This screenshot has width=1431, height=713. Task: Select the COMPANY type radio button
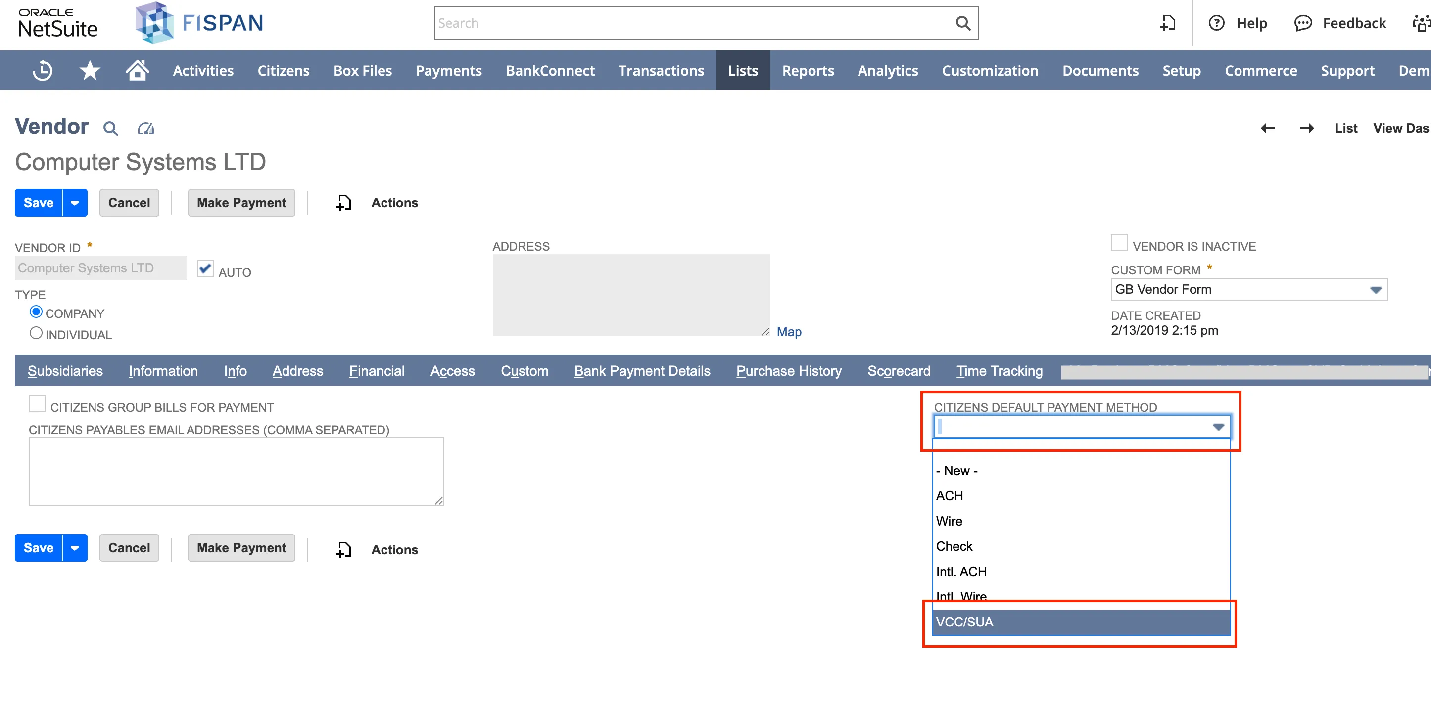36,312
